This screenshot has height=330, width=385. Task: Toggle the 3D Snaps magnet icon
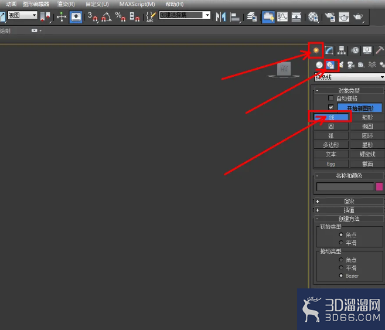coord(93,17)
